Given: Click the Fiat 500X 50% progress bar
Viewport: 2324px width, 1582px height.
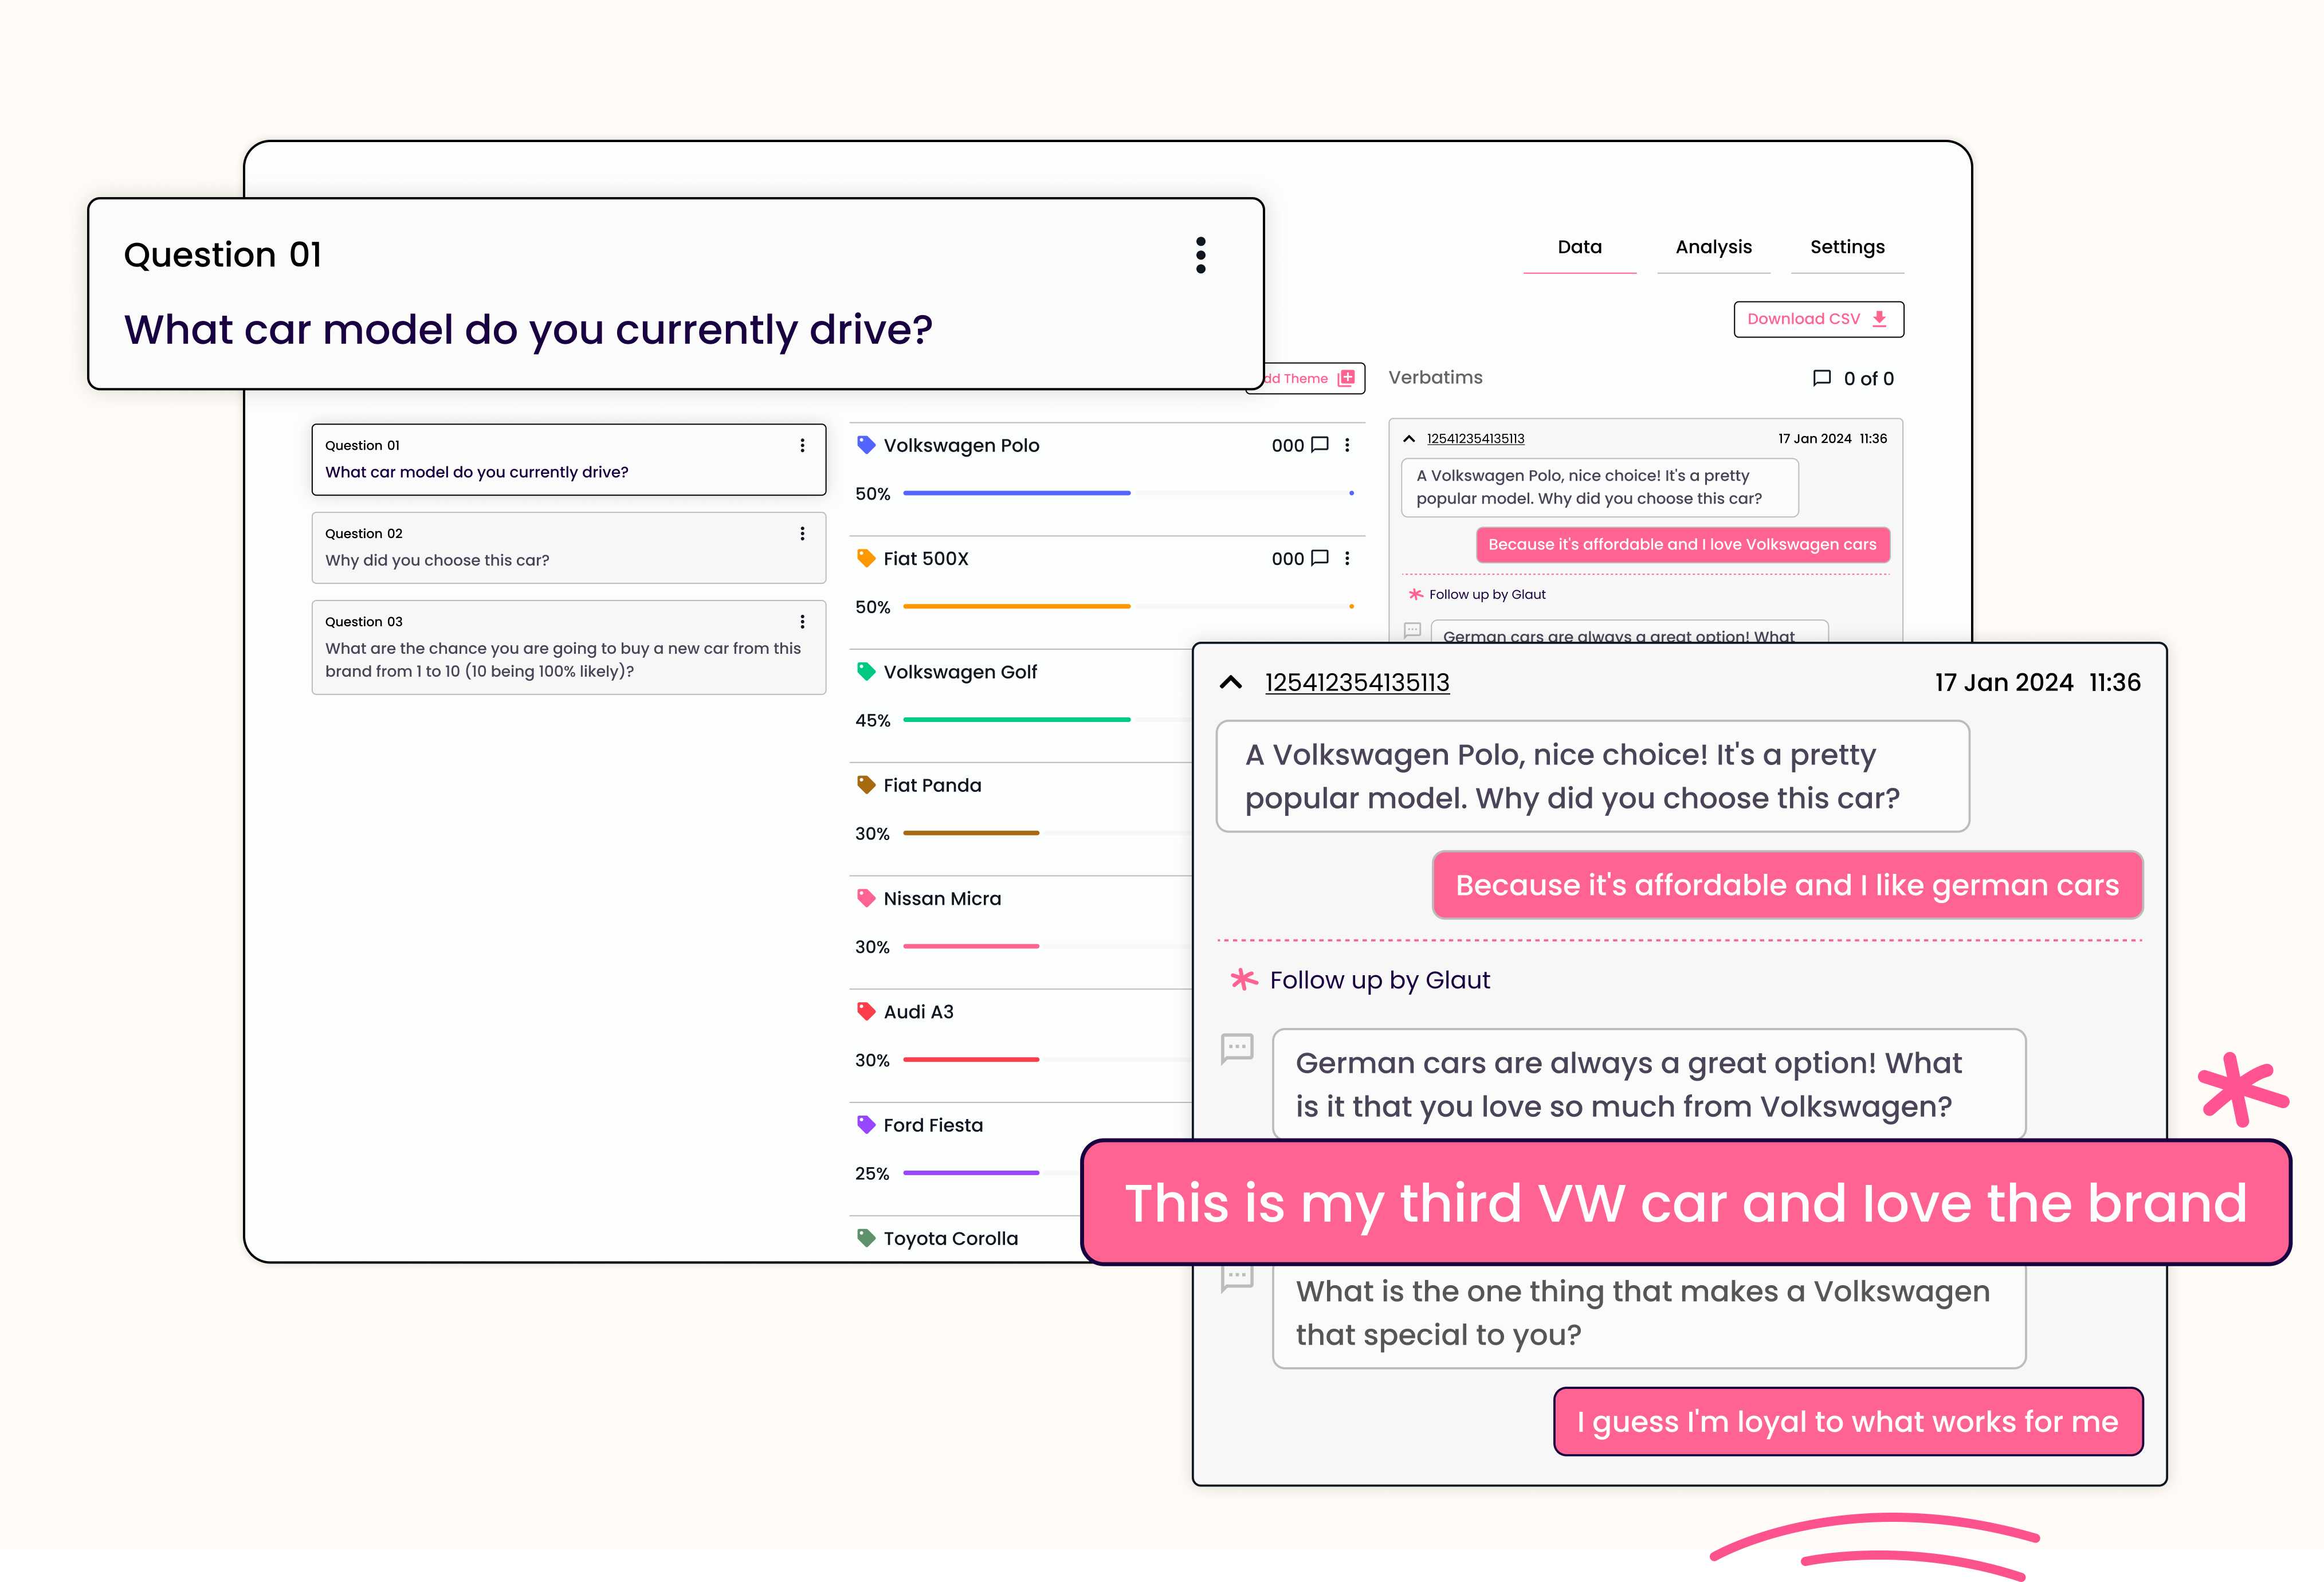Looking at the screenshot, I should [x=1128, y=606].
